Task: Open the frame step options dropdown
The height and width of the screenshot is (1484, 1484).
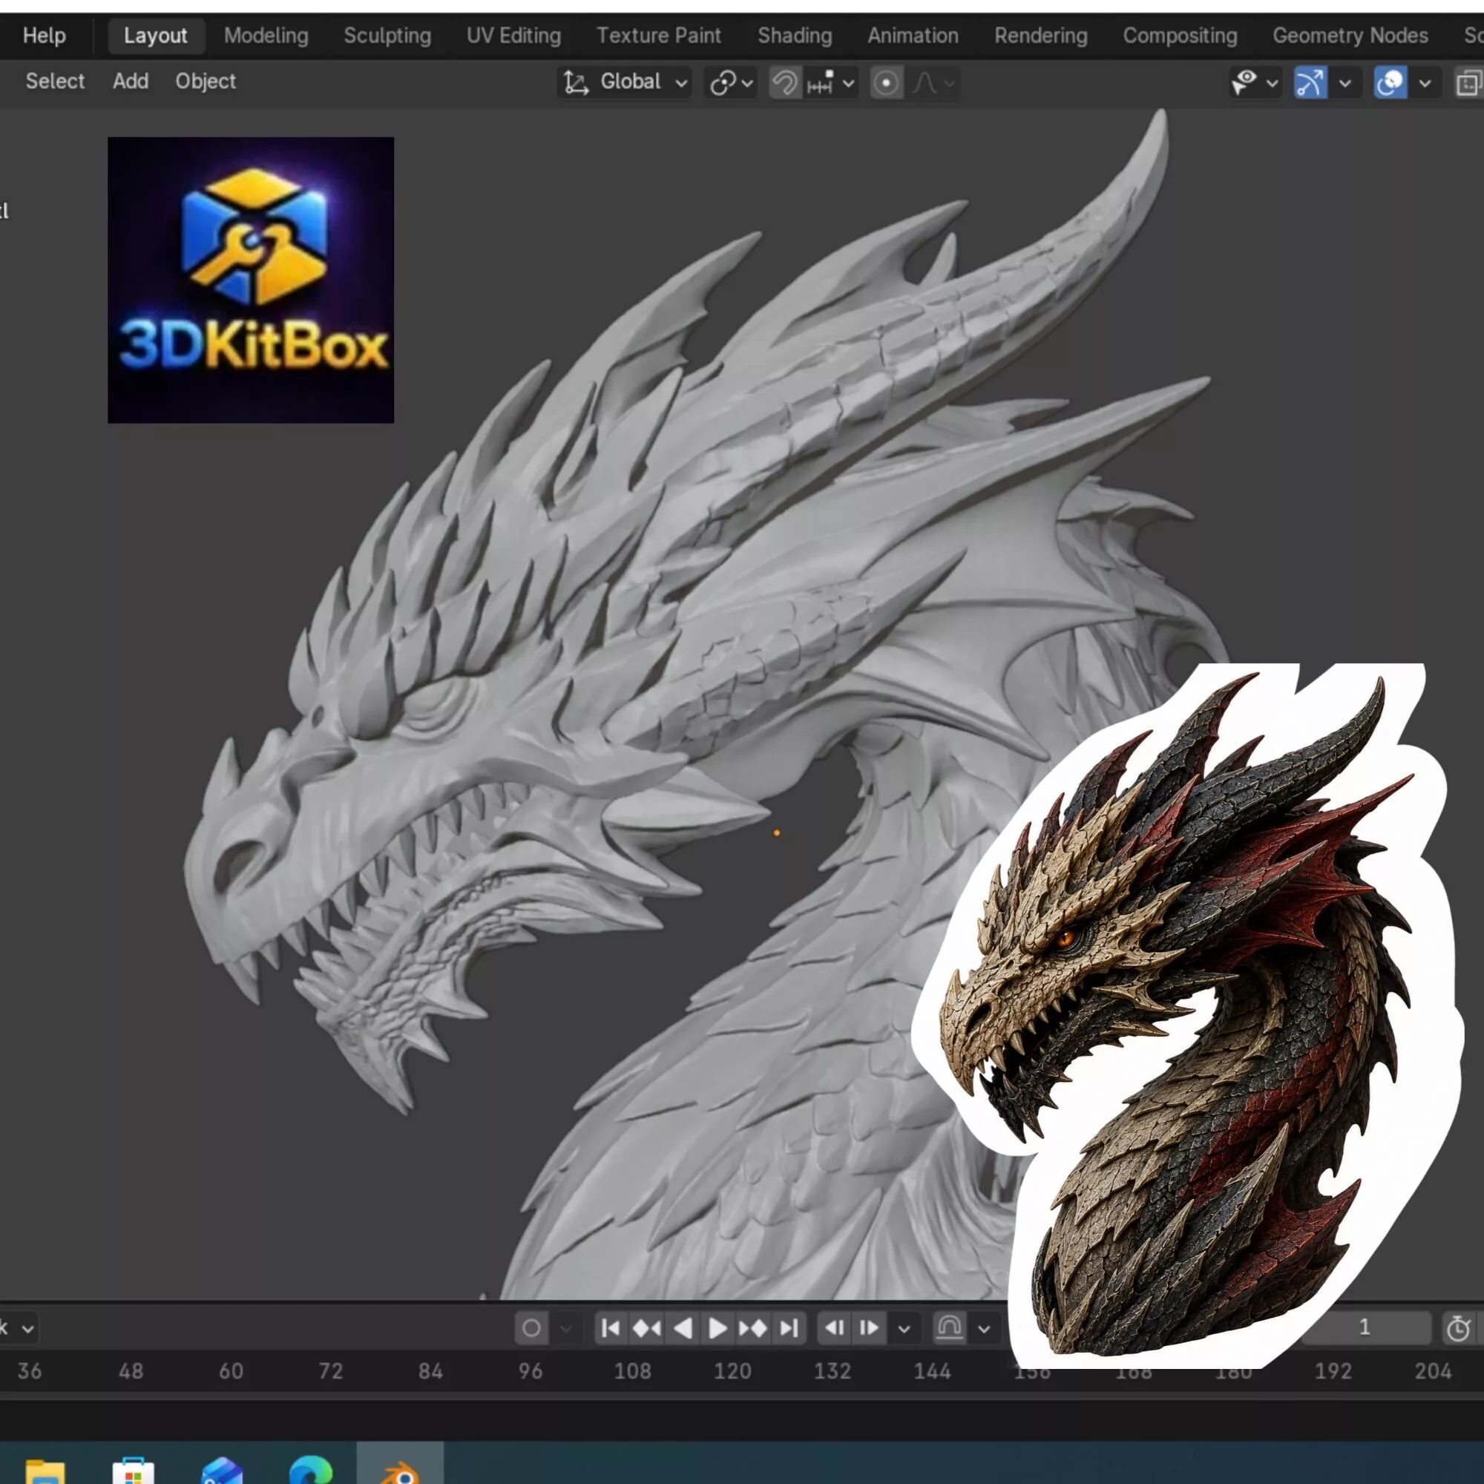Action: pyautogui.click(x=904, y=1328)
